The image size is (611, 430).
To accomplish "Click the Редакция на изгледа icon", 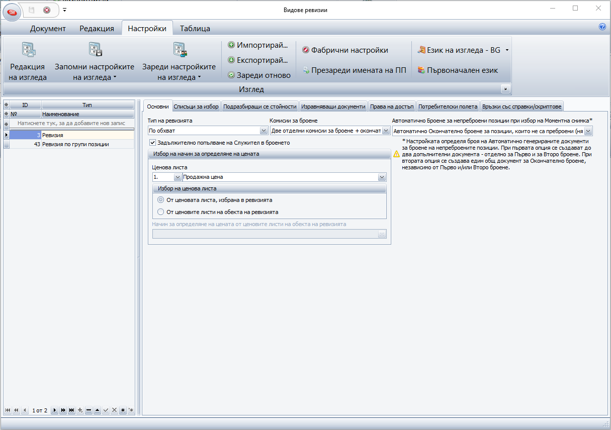I will coord(28,50).
